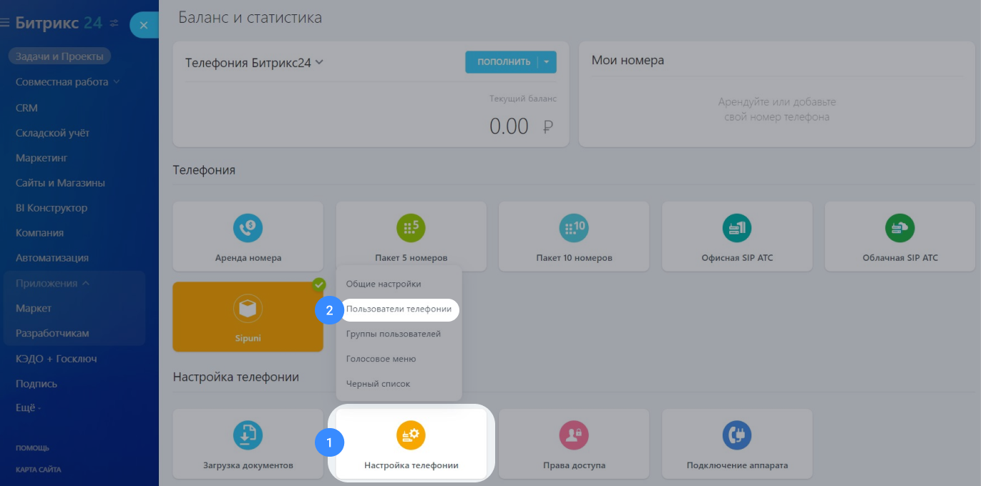The width and height of the screenshot is (981, 486).
Task: Select the Пакет 5 номеров icon
Action: click(x=411, y=228)
